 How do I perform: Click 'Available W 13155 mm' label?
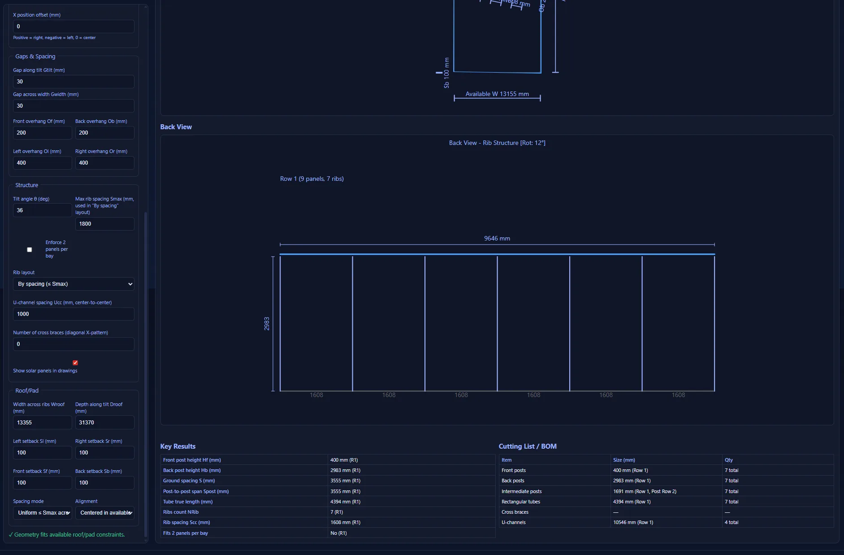497,94
